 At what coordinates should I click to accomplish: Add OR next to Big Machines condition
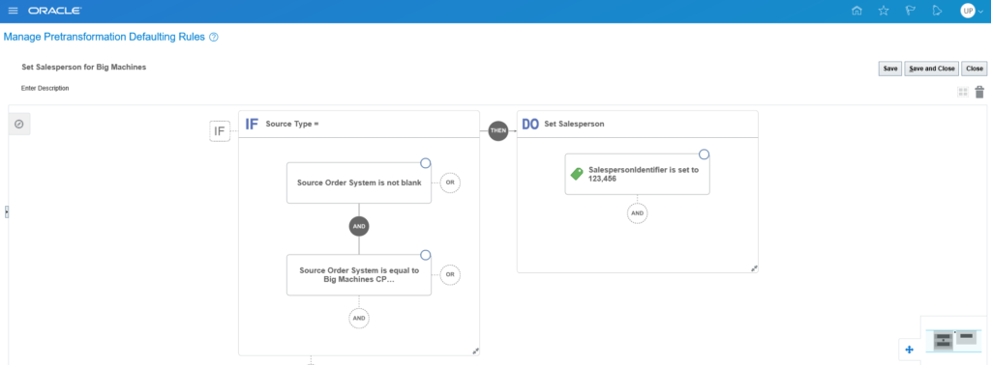click(450, 275)
